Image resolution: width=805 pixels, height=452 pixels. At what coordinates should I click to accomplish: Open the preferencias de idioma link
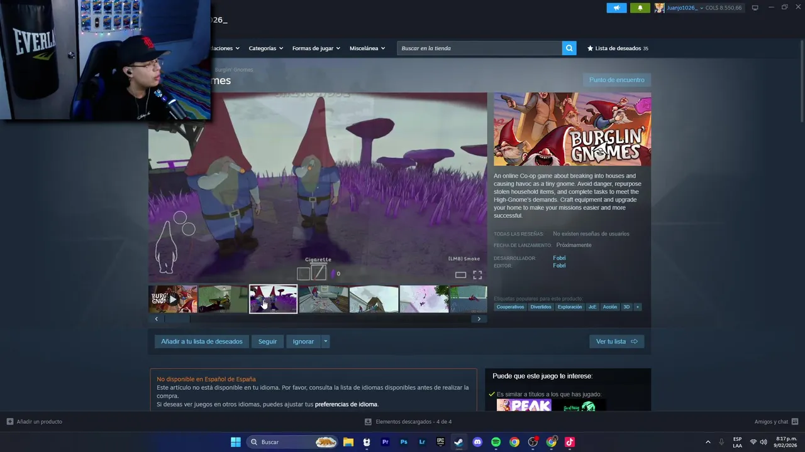(346, 404)
